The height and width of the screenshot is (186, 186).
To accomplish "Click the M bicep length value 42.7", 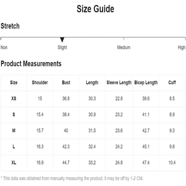I will tap(146, 131).
